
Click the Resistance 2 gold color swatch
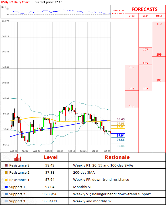[6, 172]
